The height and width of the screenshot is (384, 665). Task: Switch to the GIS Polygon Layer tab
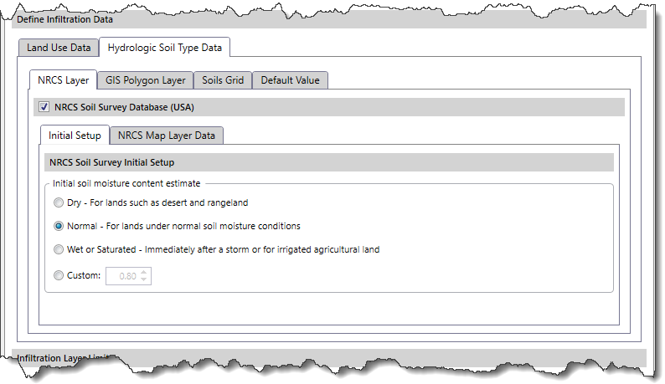[146, 80]
